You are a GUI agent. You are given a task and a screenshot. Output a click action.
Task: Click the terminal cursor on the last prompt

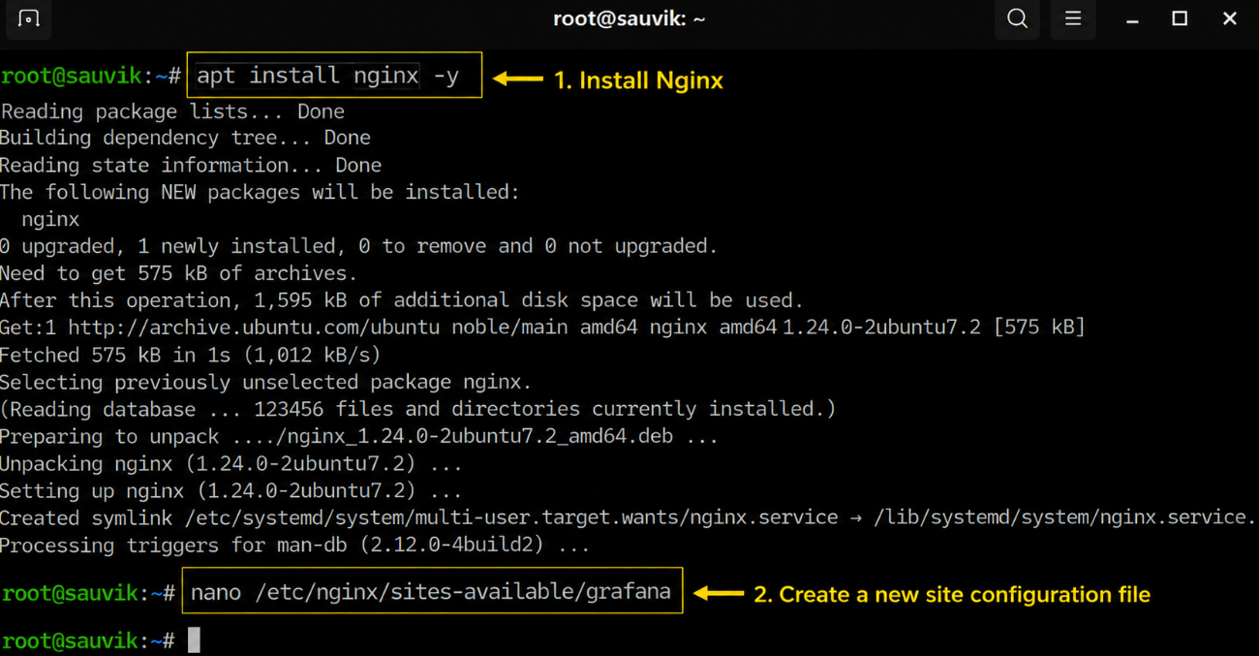click(194, 640)
